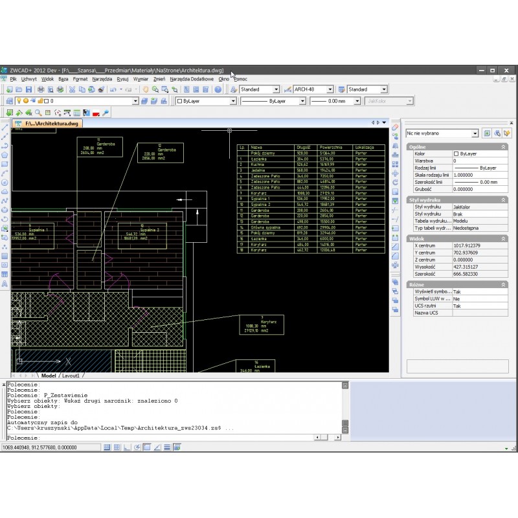Click the Copy icon in the toolbar
The height and width of the screenshot is (518, 518).
(82, 89)
